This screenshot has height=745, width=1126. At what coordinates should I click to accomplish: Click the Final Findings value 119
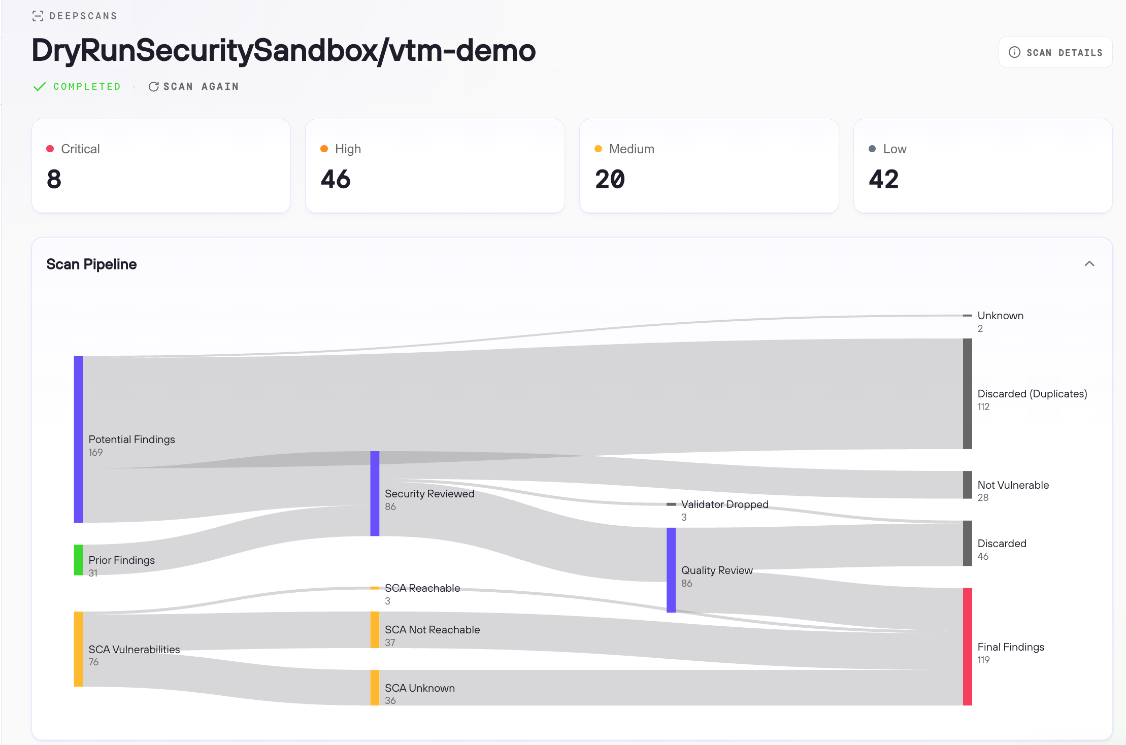pyautogui.click(x=984, y=660)
